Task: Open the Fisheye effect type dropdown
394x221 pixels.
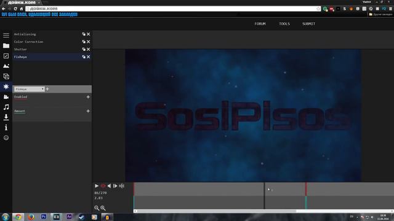Action: coord(30,89)
